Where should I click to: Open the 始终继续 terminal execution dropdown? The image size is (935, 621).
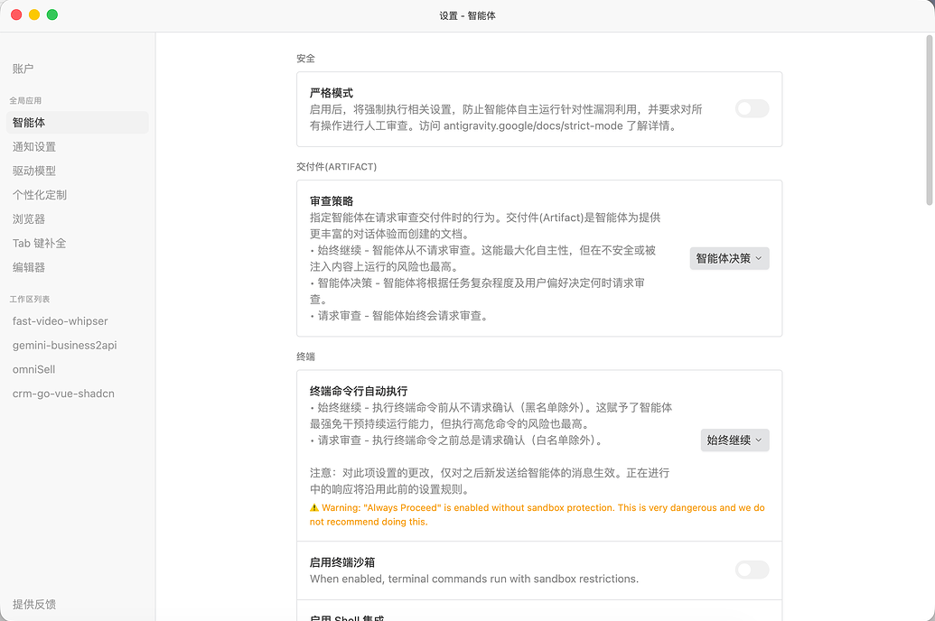click(x=734, y=440)
